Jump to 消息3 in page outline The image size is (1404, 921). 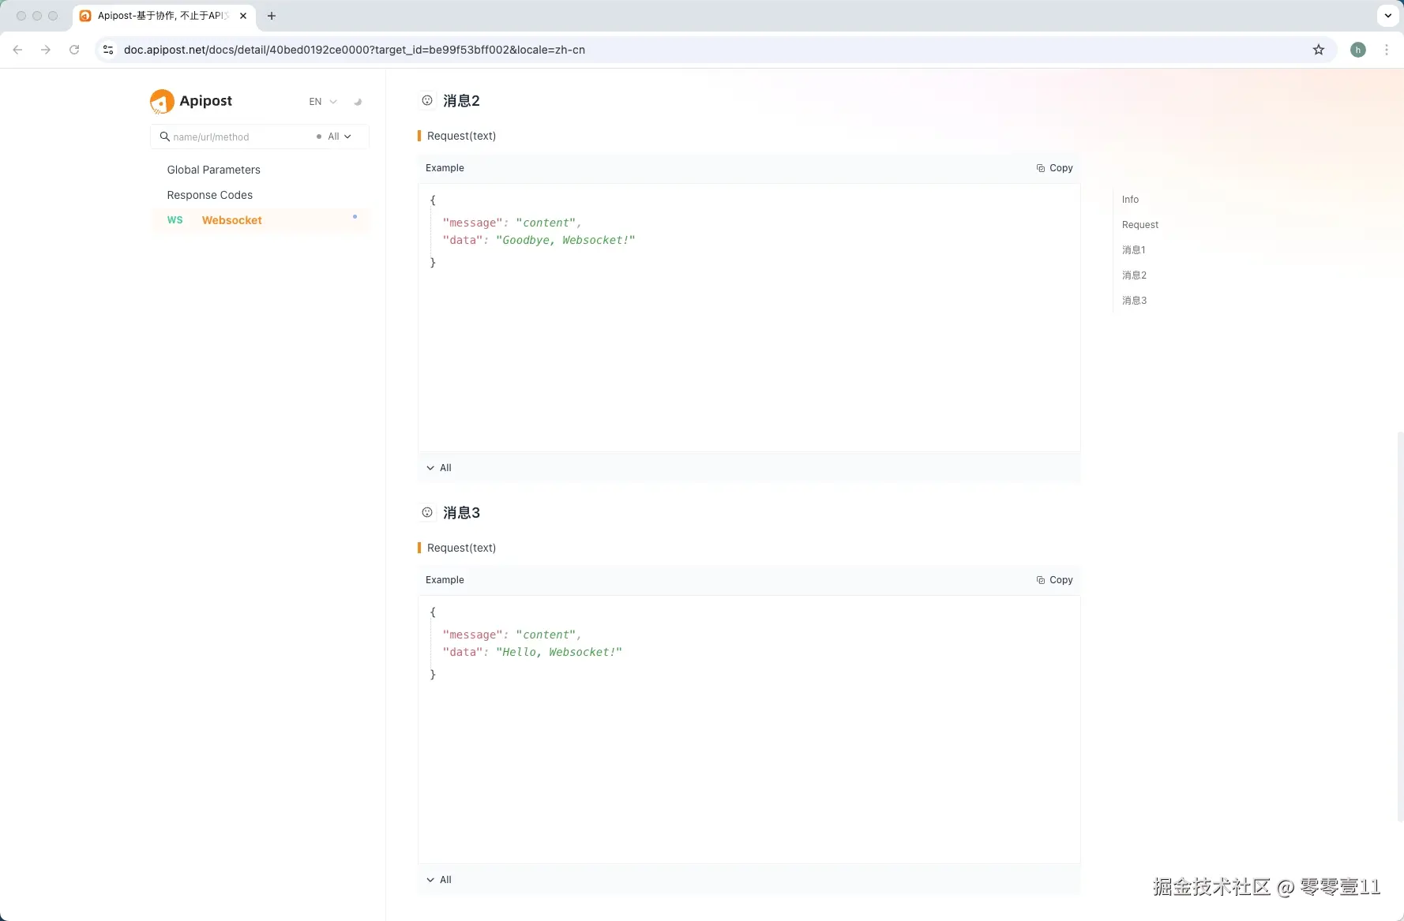1134,301
